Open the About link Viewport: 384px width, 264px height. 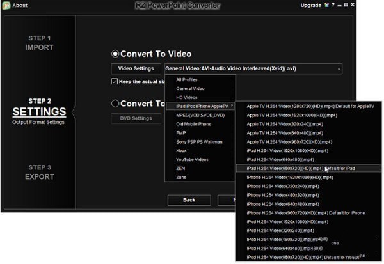[20, 5]
